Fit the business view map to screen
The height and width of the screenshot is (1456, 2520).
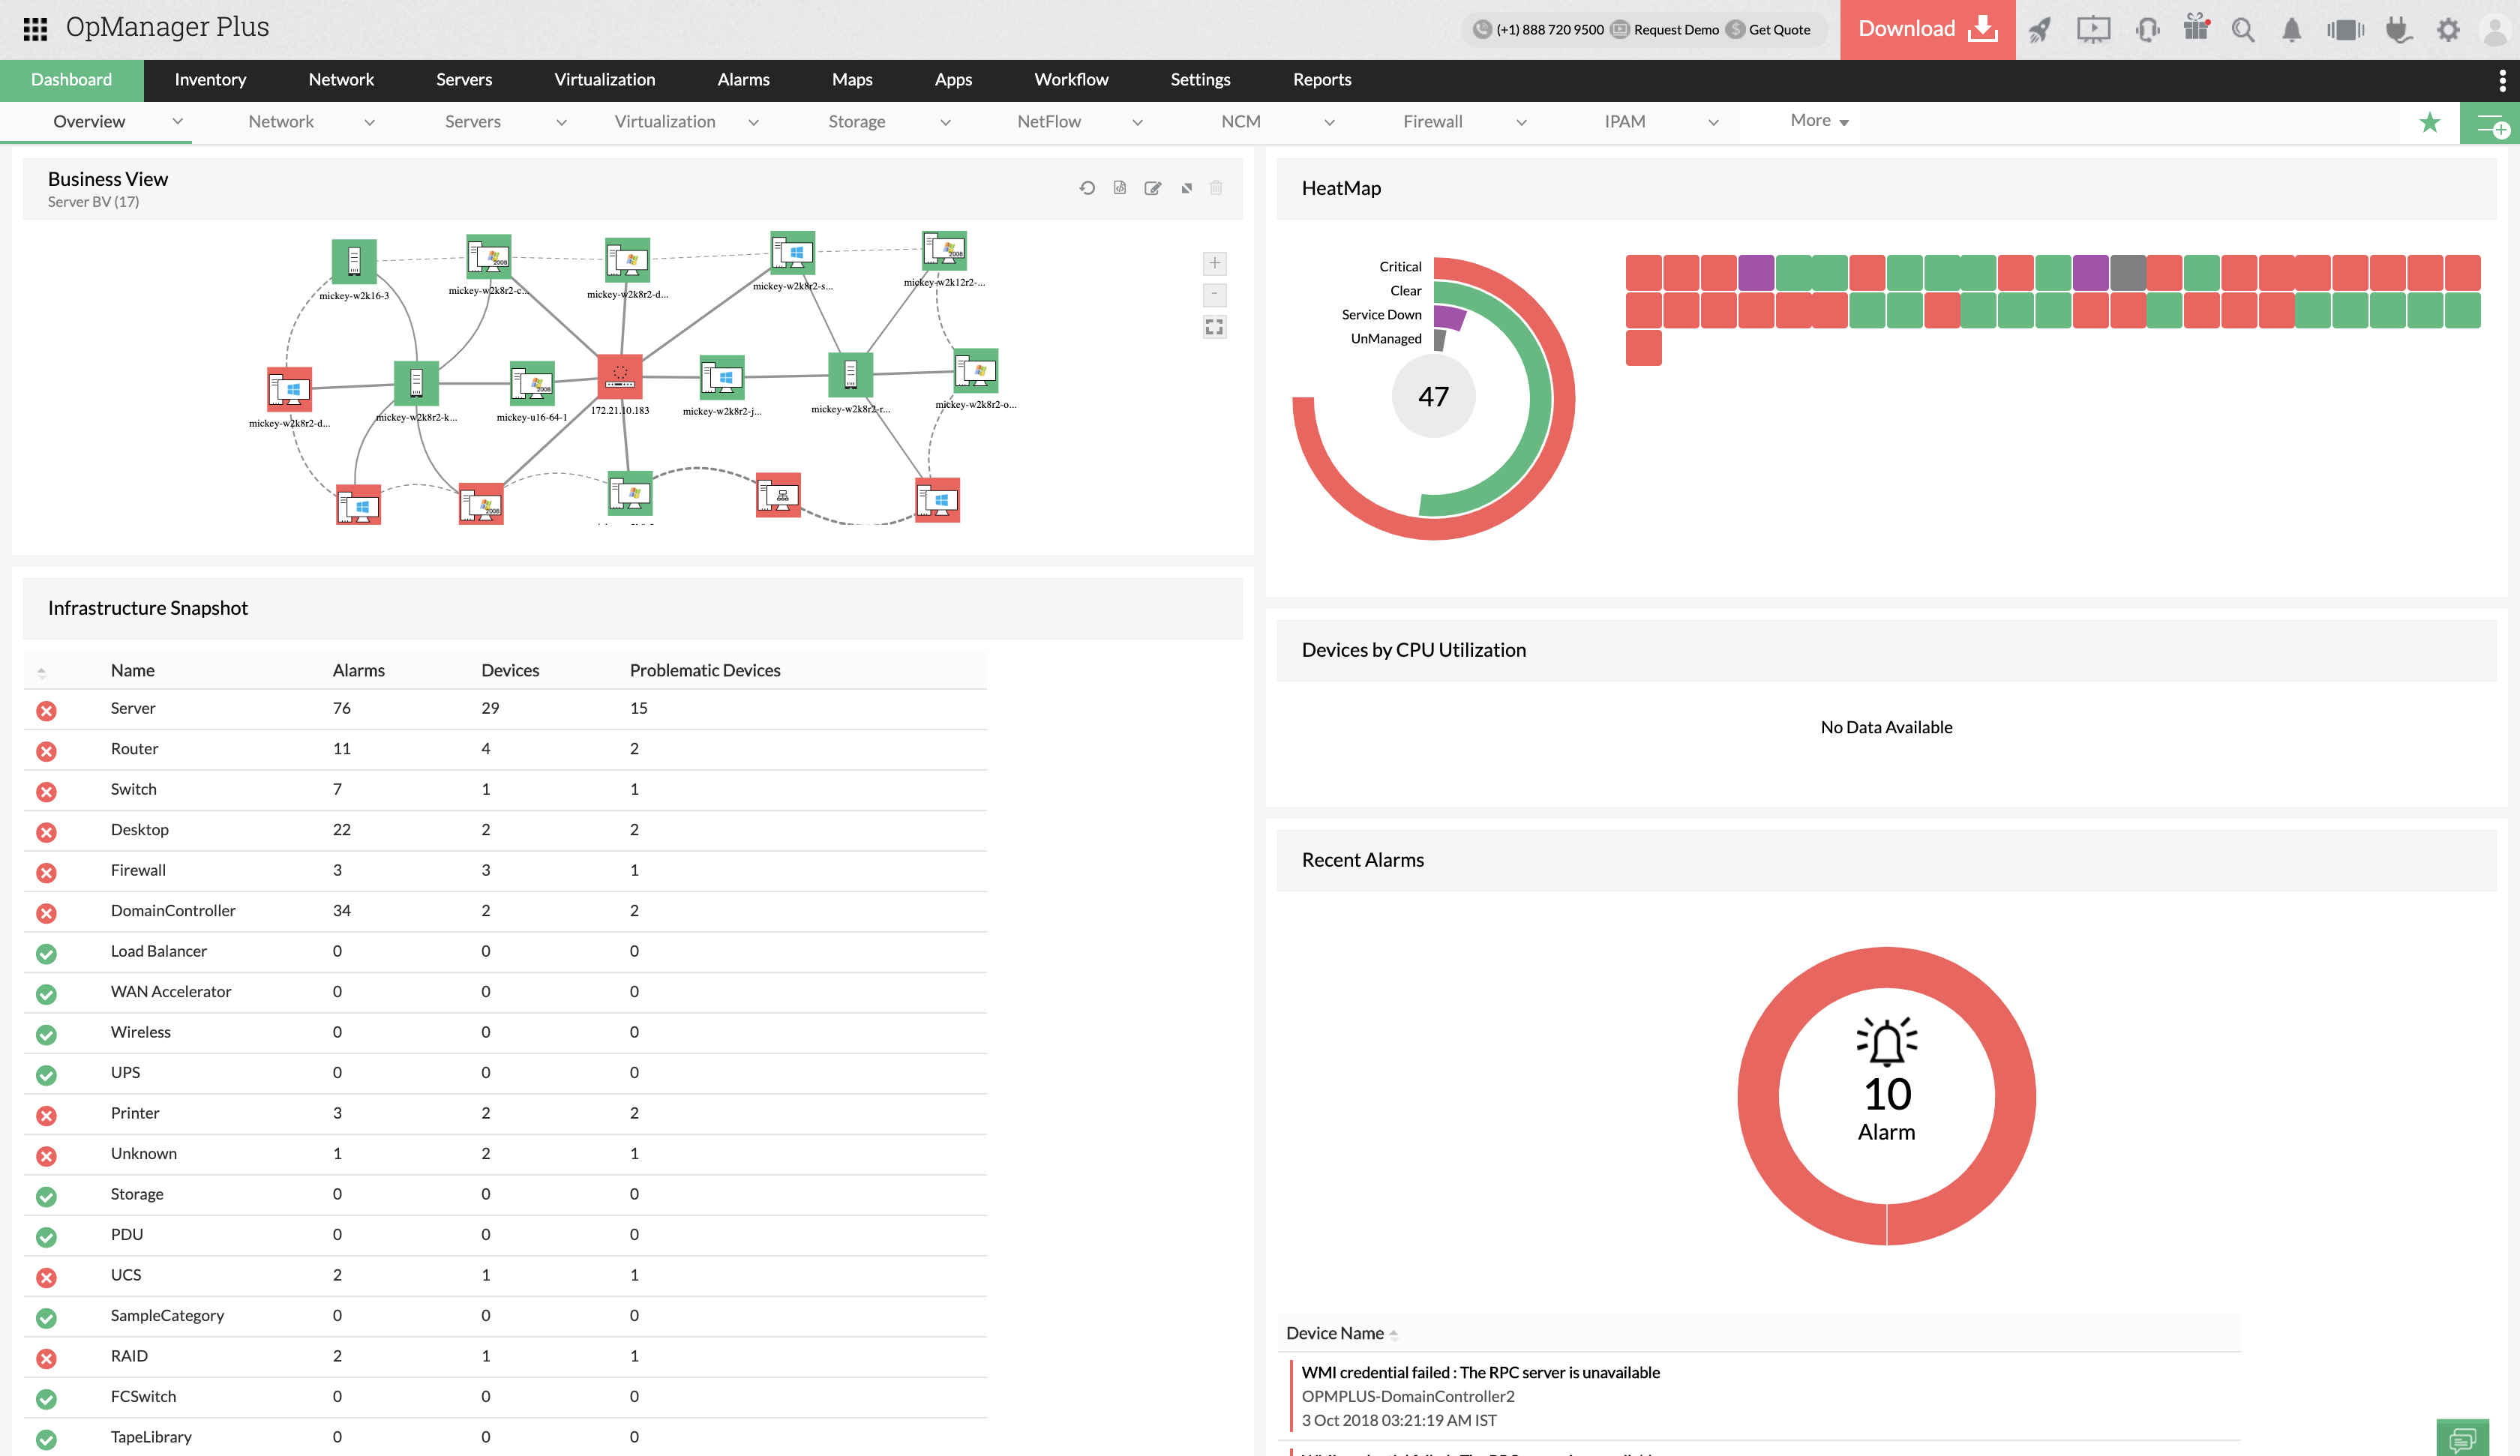(1214, 327)
